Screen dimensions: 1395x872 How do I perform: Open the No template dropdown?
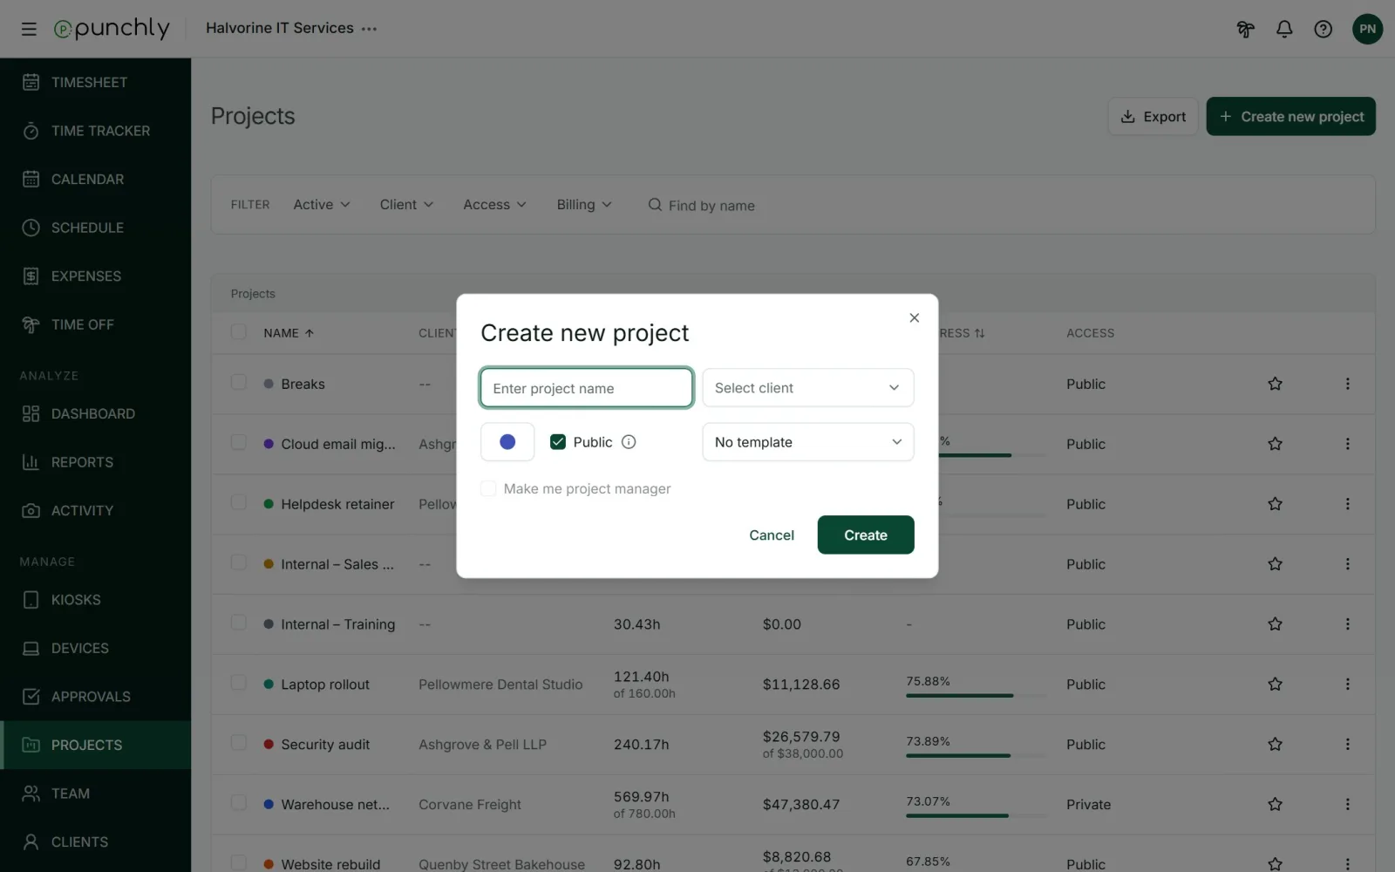pyautogui.click(x=807, y=442)
